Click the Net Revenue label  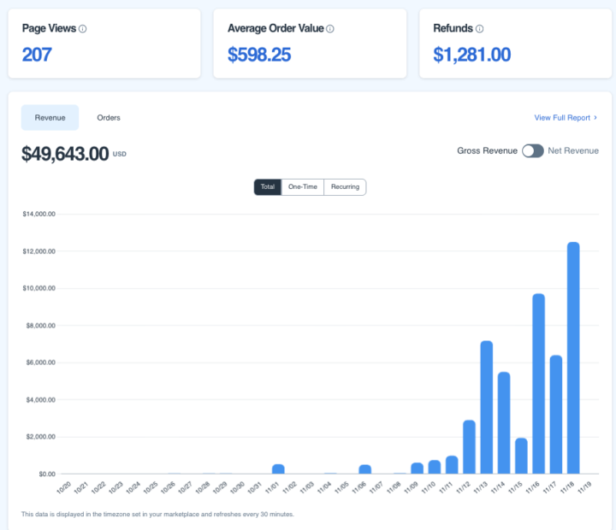point(572,150)
